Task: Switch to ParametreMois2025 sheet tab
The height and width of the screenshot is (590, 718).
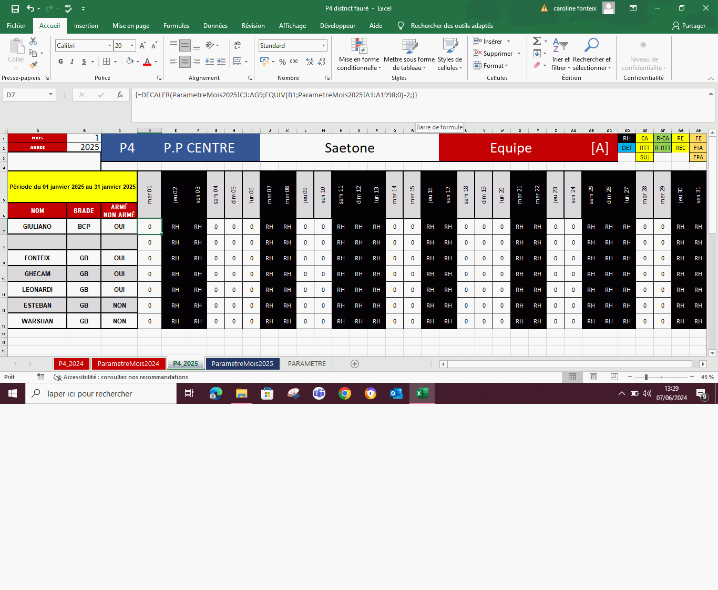Action: [242, 364]
